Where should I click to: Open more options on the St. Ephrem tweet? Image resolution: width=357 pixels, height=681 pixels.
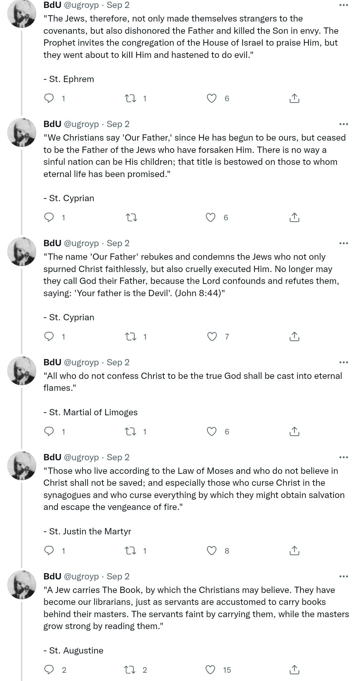(344, 5)
